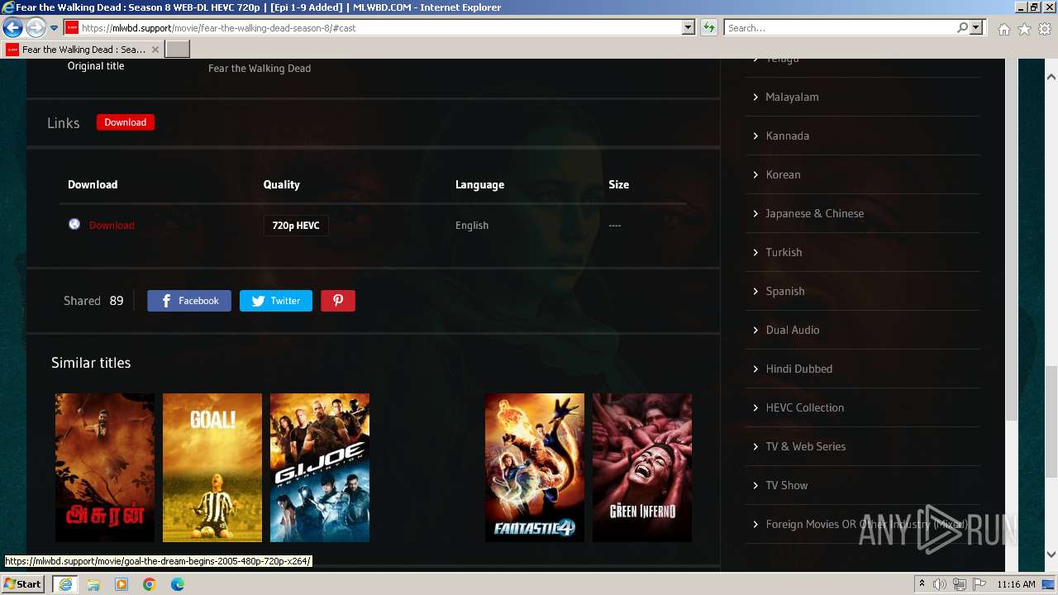Open the Tools gear icon
Viewport: 1058px width, 595px height.
pos(1044,29)
